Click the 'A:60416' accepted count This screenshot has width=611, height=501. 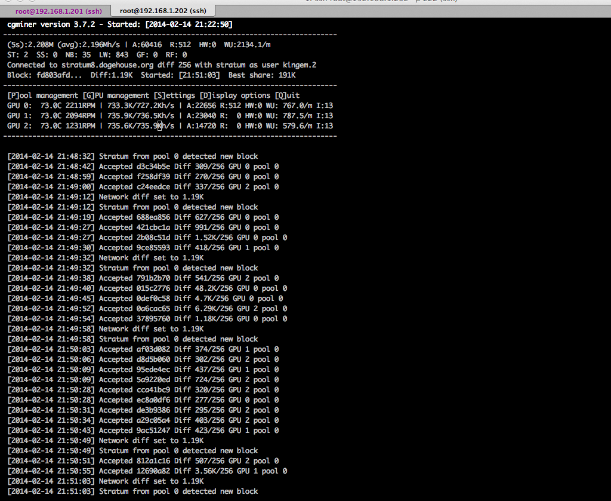coord(147,45)
